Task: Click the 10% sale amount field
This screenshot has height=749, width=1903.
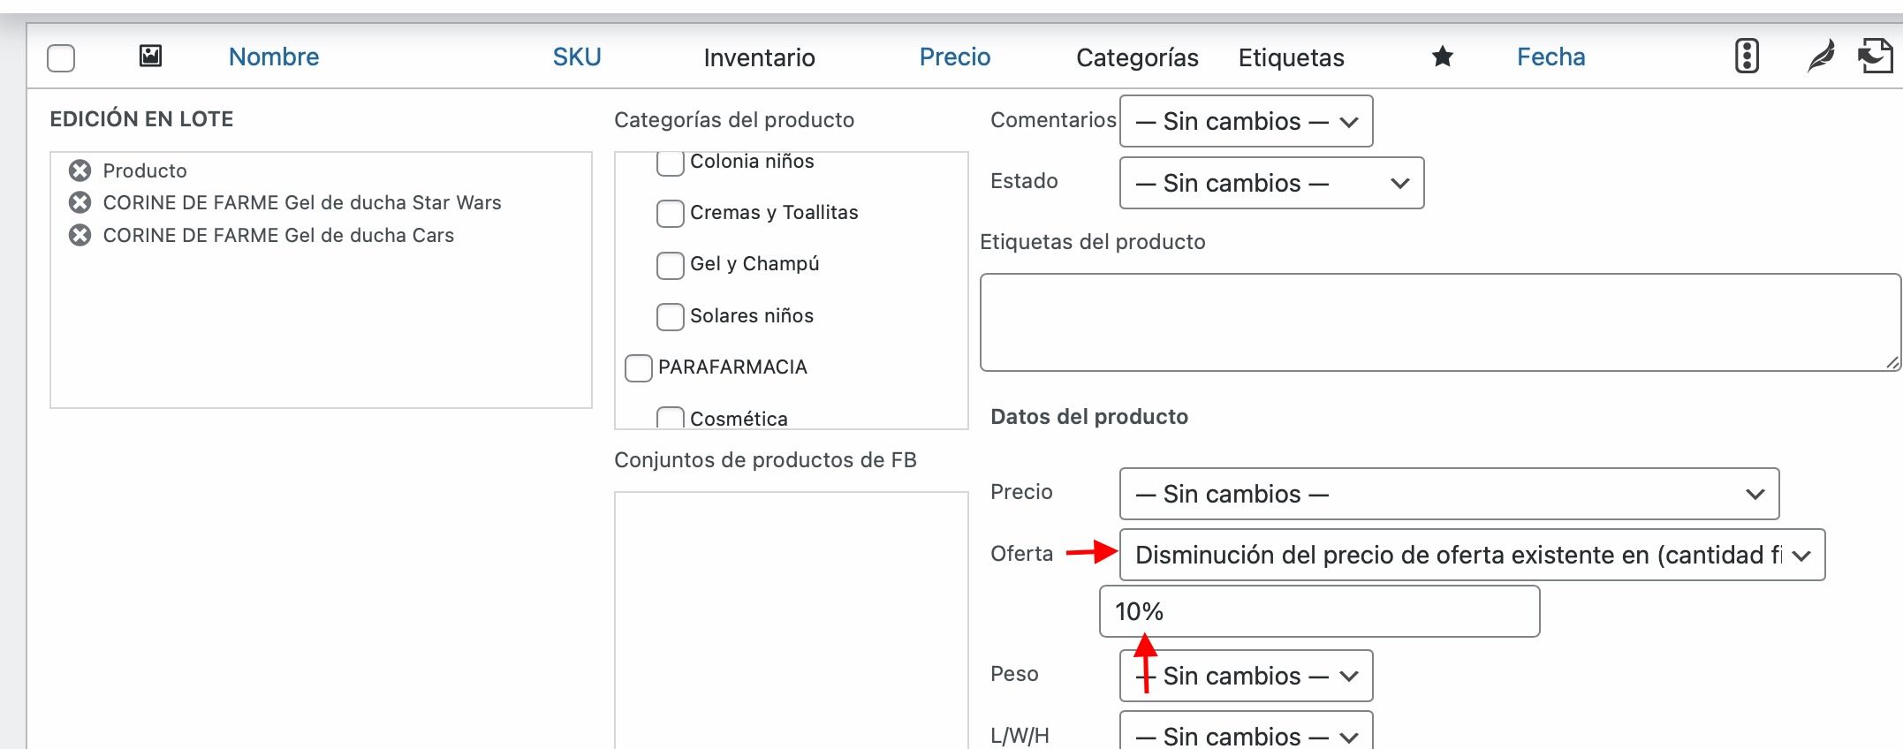Action: (1319, 611)
